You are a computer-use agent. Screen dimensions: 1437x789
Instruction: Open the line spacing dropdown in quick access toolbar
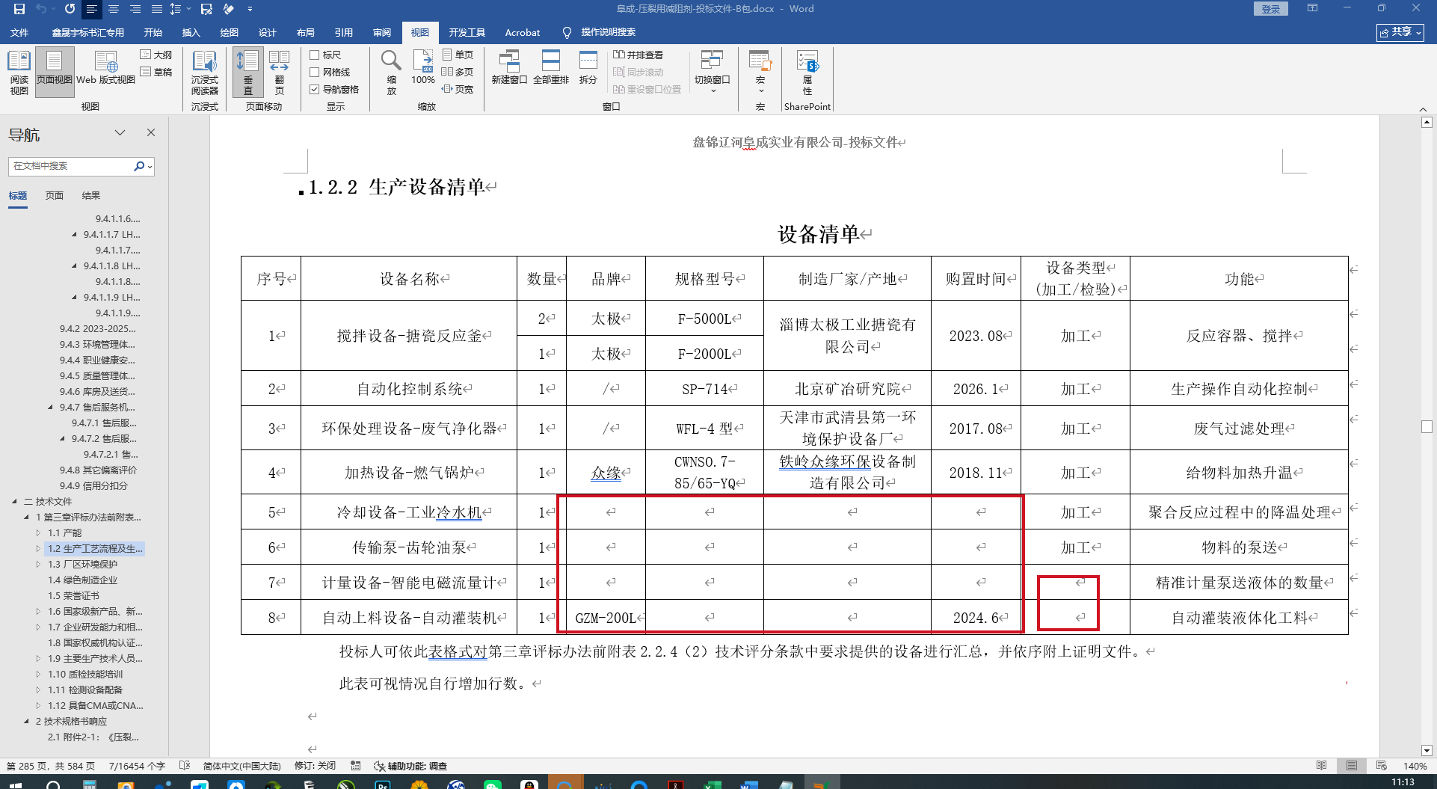(188, 9)
